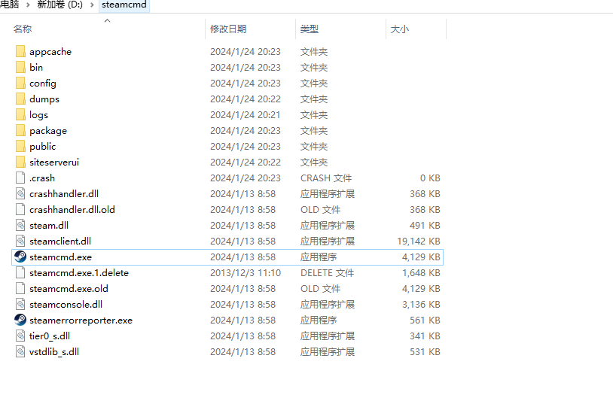Click the 2013/12/3 11:10 date cell

point(246,273)
